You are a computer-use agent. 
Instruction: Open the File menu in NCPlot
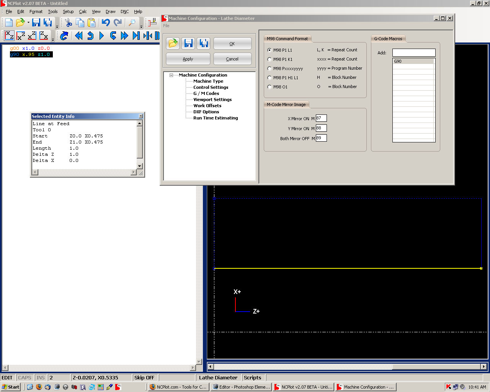[x=9, y=11]
